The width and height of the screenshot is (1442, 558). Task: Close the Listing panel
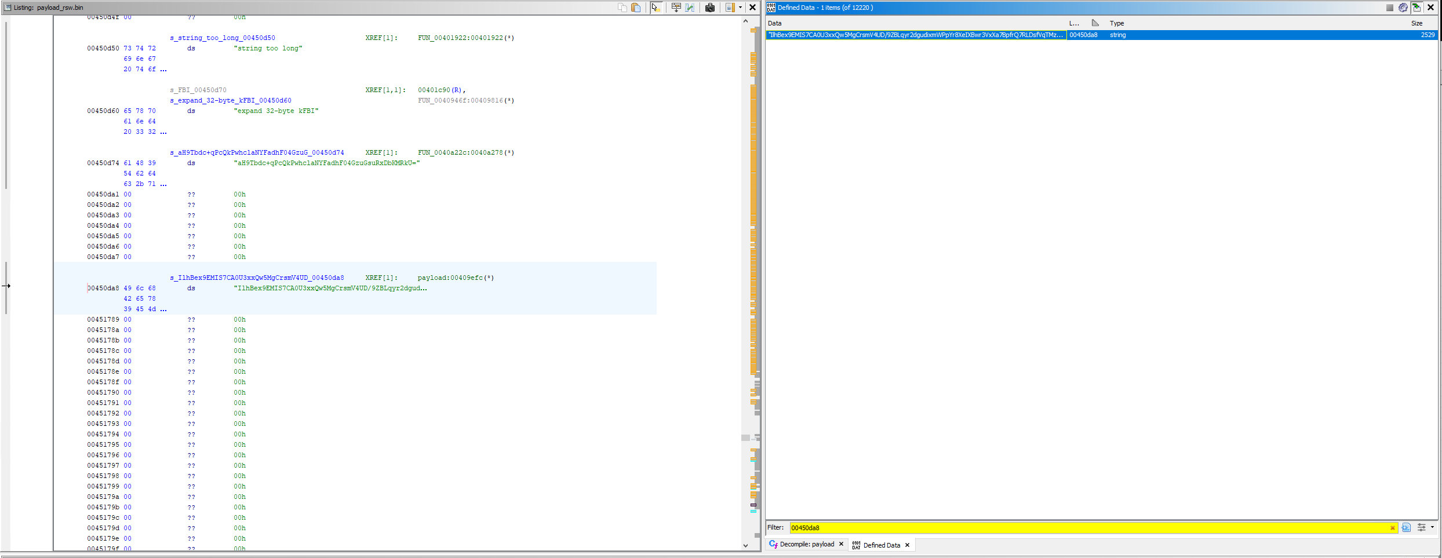(x=752, y=8)
